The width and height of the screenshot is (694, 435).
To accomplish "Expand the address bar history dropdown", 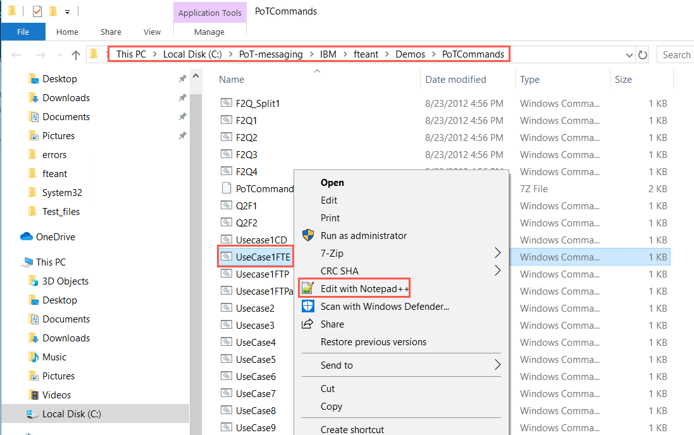I will 629,55.
